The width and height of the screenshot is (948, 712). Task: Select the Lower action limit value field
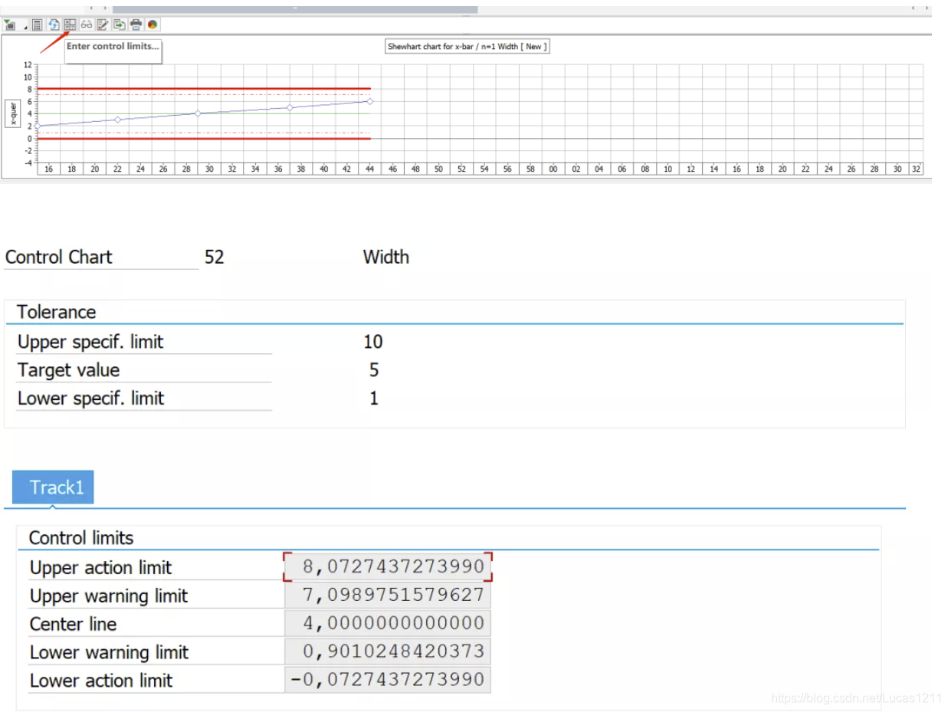tap(388, 679)
